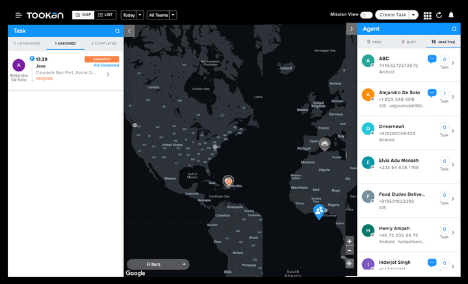This screenshot has width=468, height=284.
Task: Open Jose's assigned task card
Action: (x=65, y=71)
